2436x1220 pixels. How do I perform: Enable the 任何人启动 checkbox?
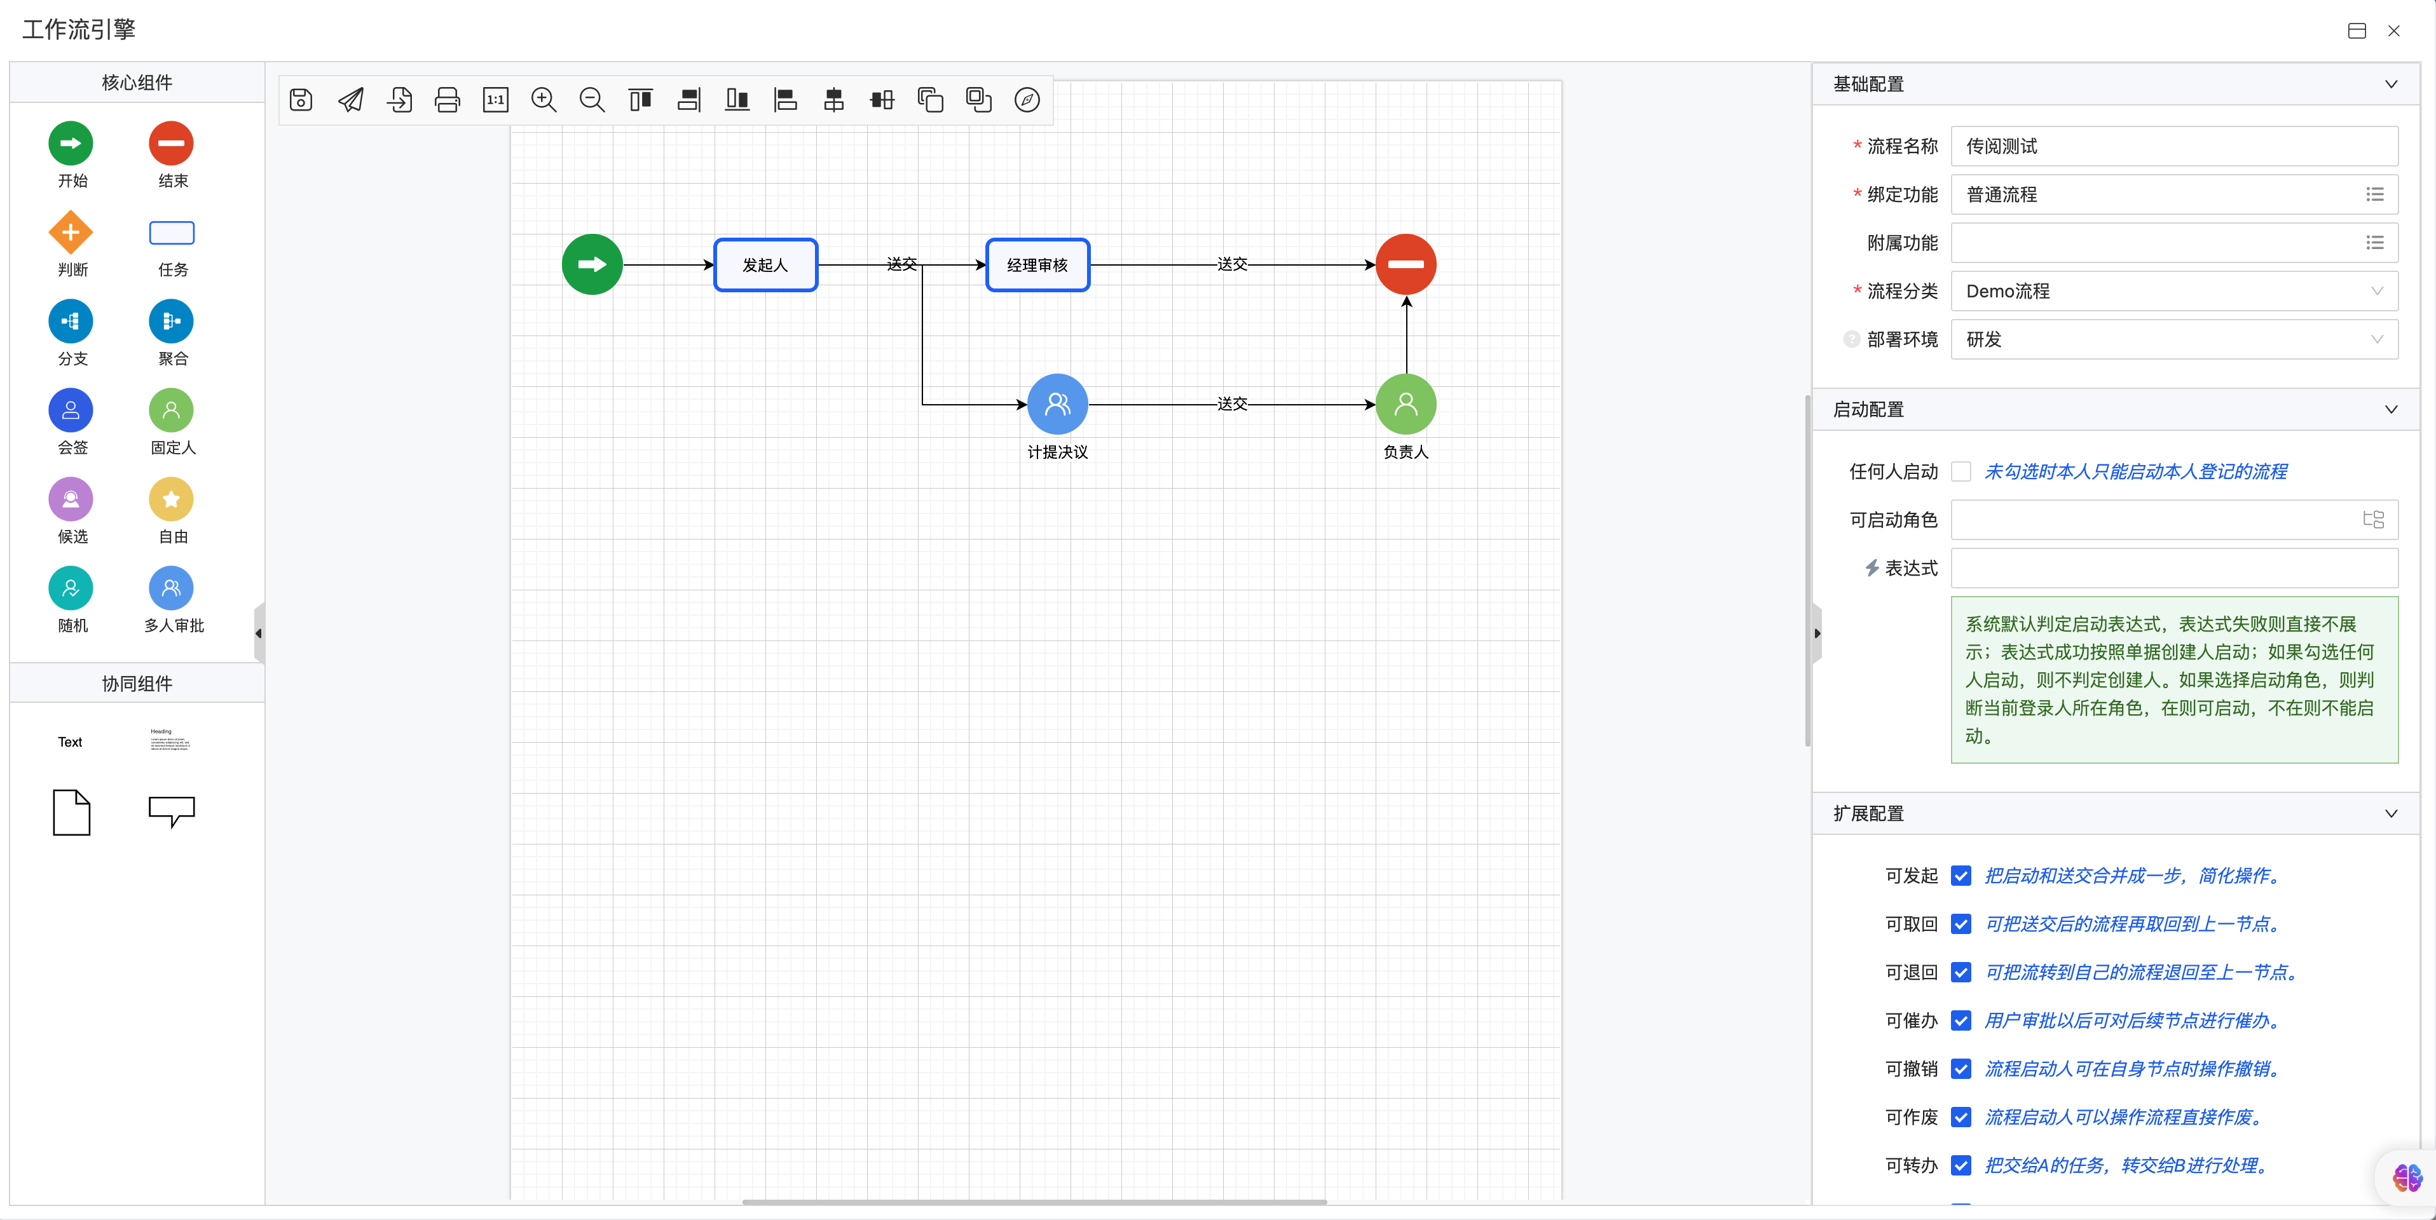coord(1961,471)
